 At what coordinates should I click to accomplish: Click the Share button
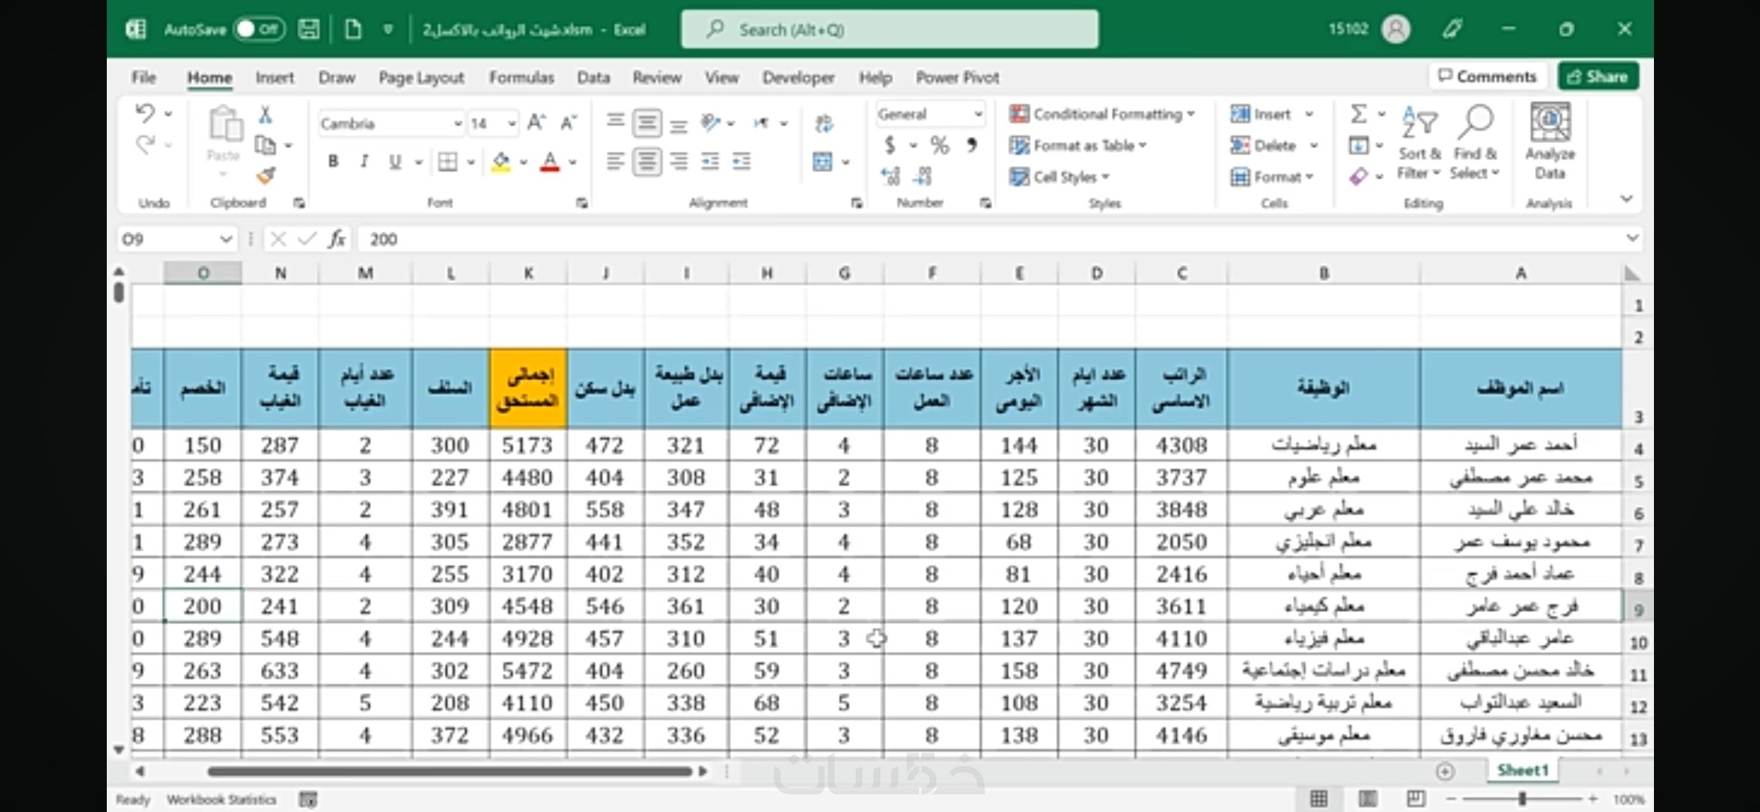tap(1598, 77)
